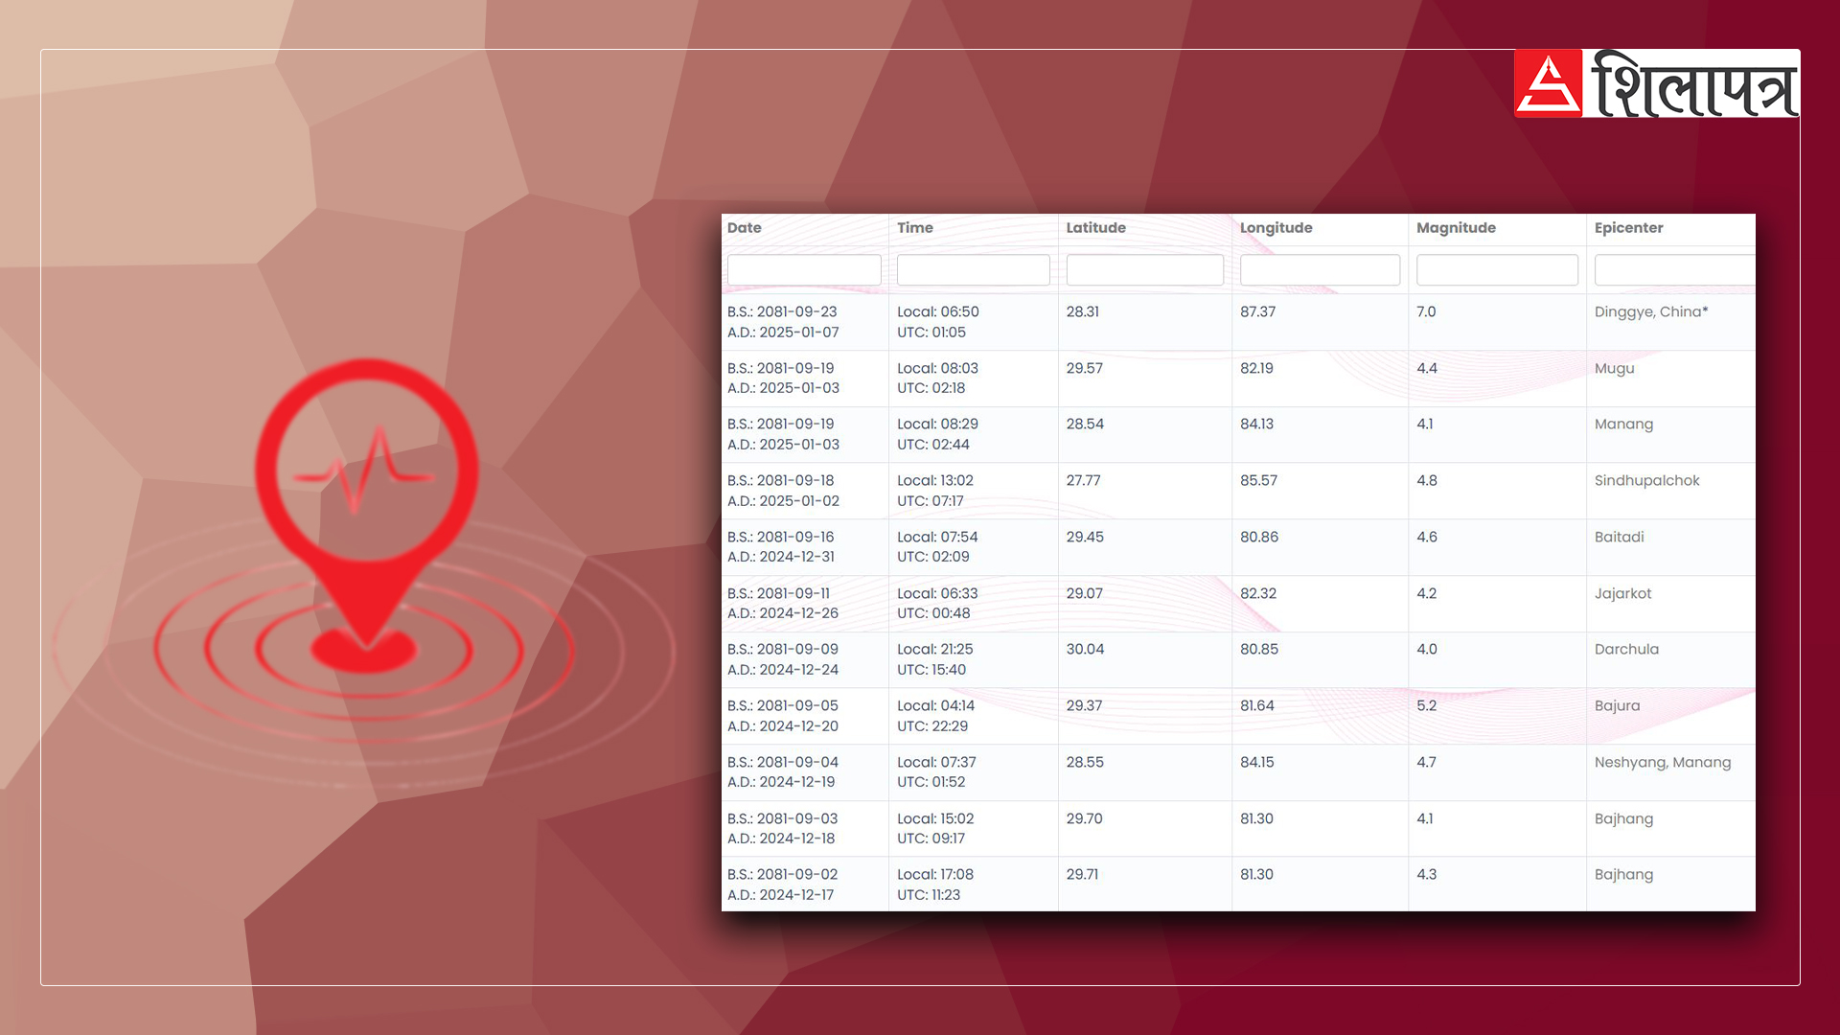Viewport: 1840px width, 1035px height.
Task: Select magnitude value 4.8
Action: point(1427,481)
